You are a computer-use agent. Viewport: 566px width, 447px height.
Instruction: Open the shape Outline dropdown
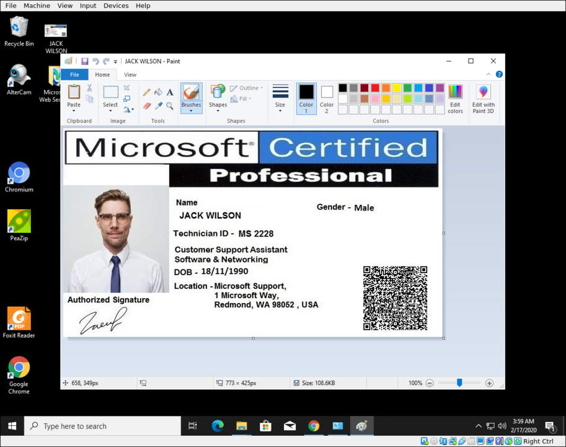coord(247,88)
